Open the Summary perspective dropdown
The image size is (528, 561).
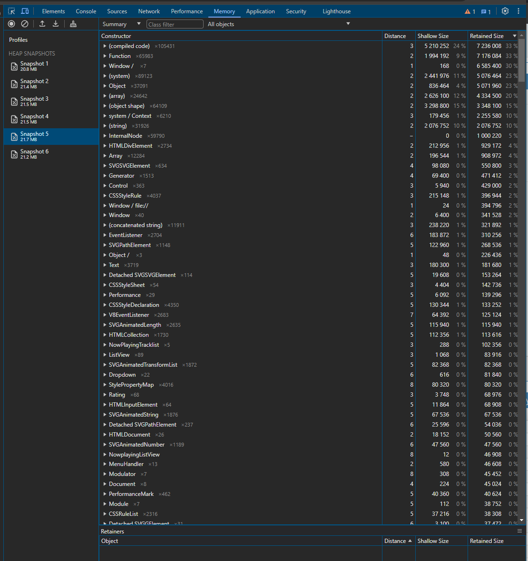[122, 24]
